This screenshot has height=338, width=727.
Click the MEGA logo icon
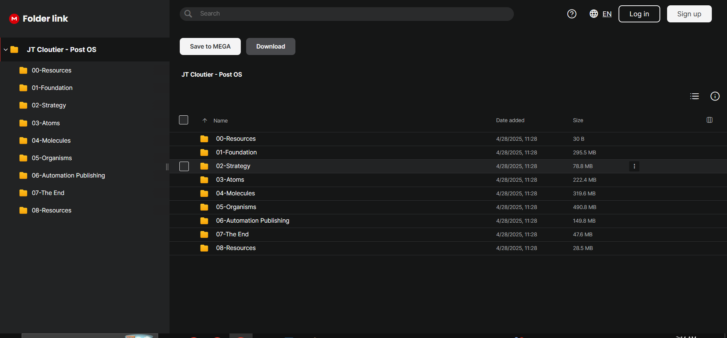point(14,19)
